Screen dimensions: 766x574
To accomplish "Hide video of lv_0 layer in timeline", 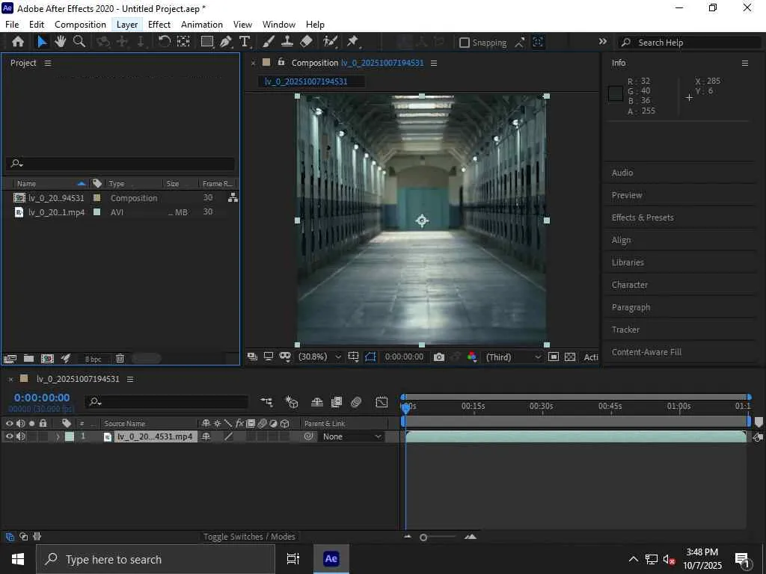I will pos(10,436).
